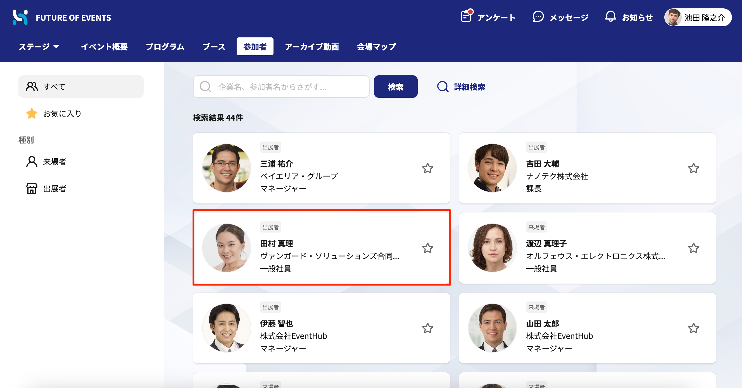Click the お気に入り yellow star icon
The image size is (742, 388).
32,114
